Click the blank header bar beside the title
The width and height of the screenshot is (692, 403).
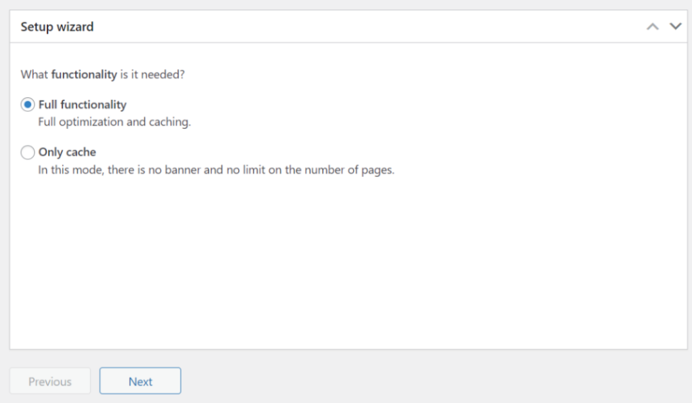[x=366, y=26]
